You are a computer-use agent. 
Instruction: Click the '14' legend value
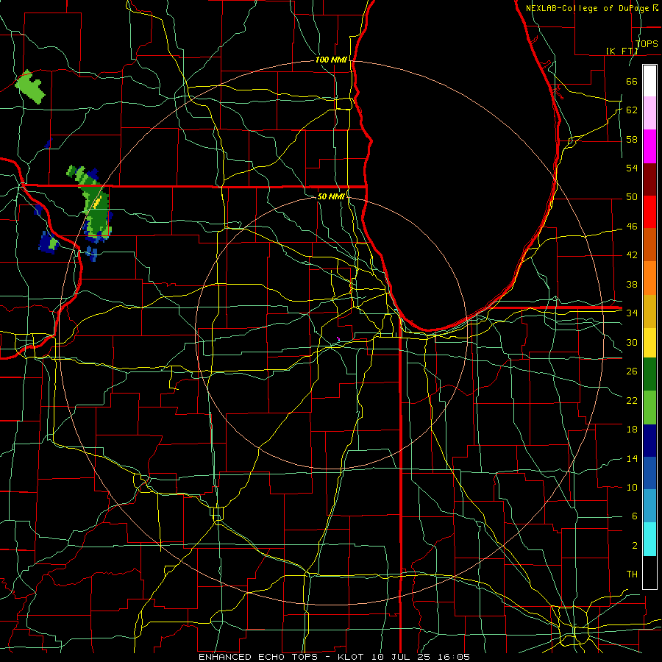click(x=632, y=458)
